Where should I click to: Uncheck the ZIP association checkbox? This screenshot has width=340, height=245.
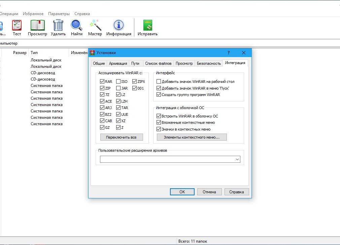click(102, 88)
